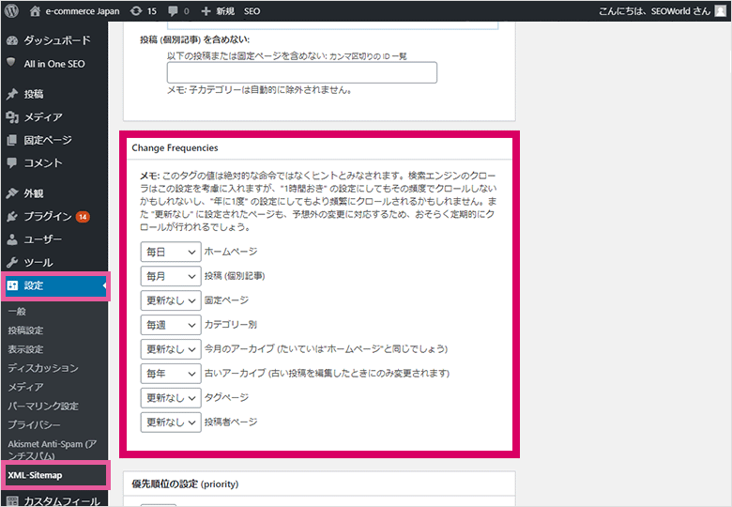Open frequency dropdown for ホームページ
The width and height of the screenshot is (732, 507).
tap(171, 253)
